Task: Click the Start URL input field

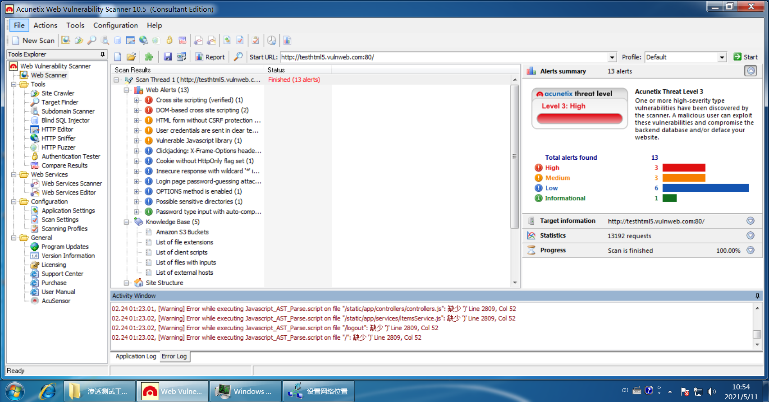Action: click(444, 57)
